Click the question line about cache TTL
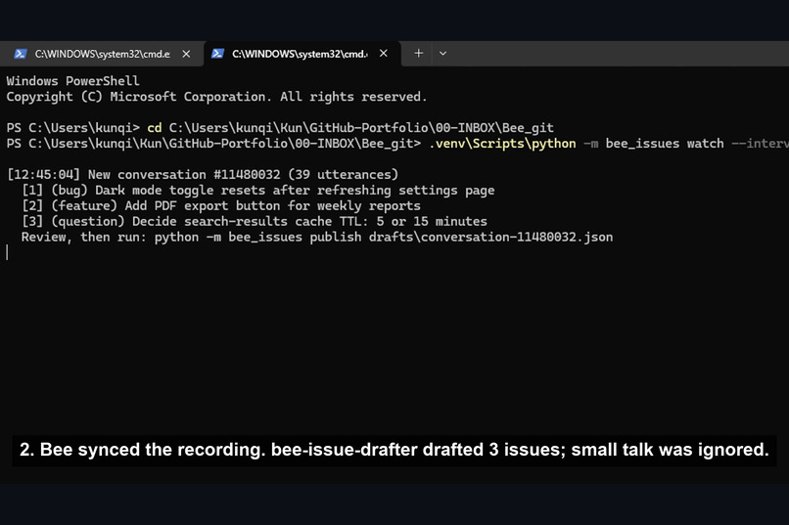789x525 pixels. (x=255, y=222)
